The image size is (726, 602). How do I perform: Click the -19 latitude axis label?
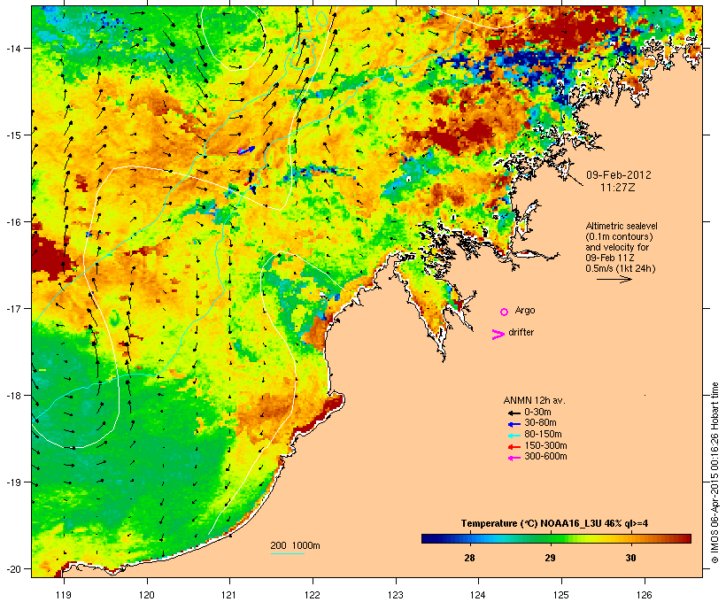tap(12, 482)
